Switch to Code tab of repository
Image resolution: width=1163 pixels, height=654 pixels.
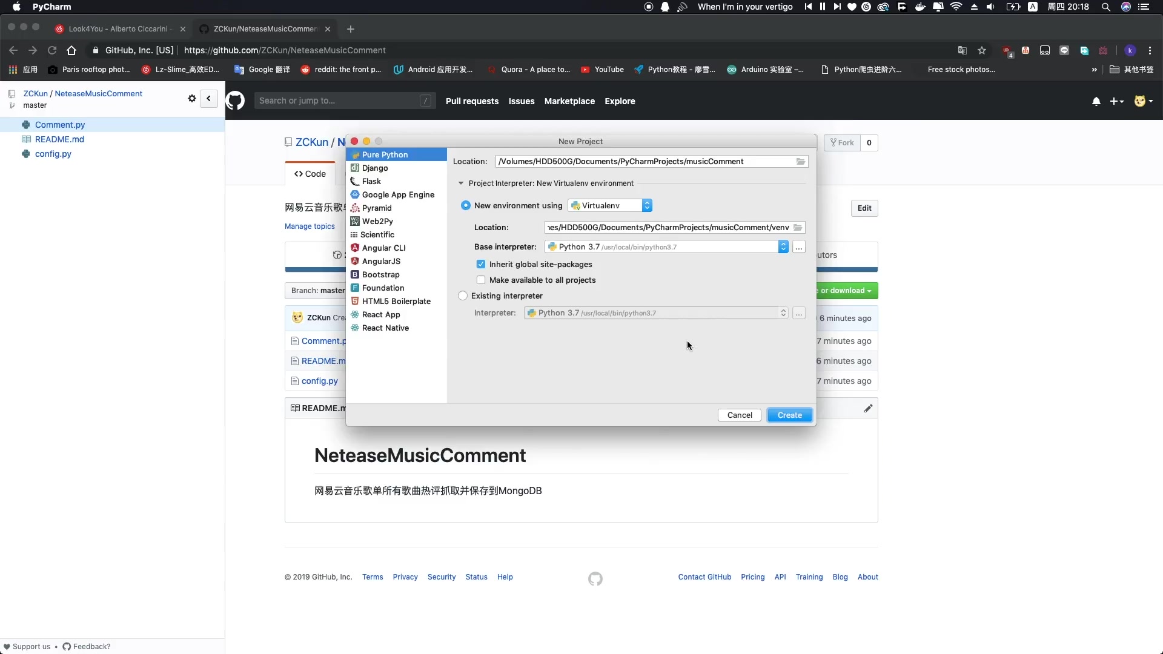tap(310, 174)
